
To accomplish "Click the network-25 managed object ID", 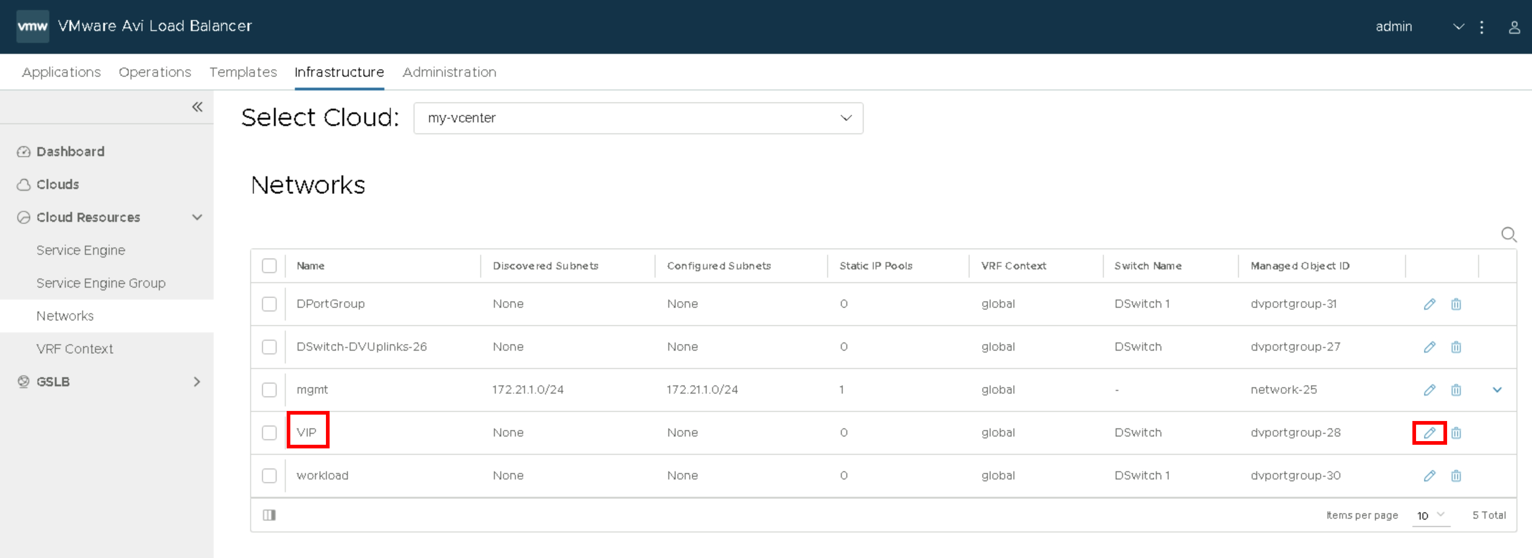I will [x=1283, y=390].
